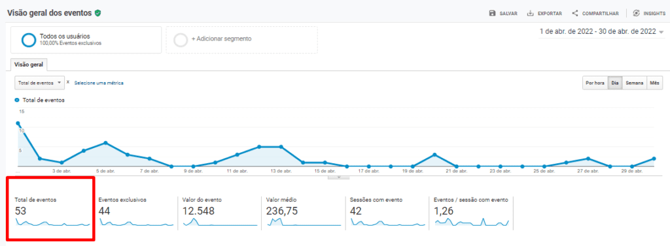
Task: Click the Salvar floppy disk icon
Action: point(492,13)
